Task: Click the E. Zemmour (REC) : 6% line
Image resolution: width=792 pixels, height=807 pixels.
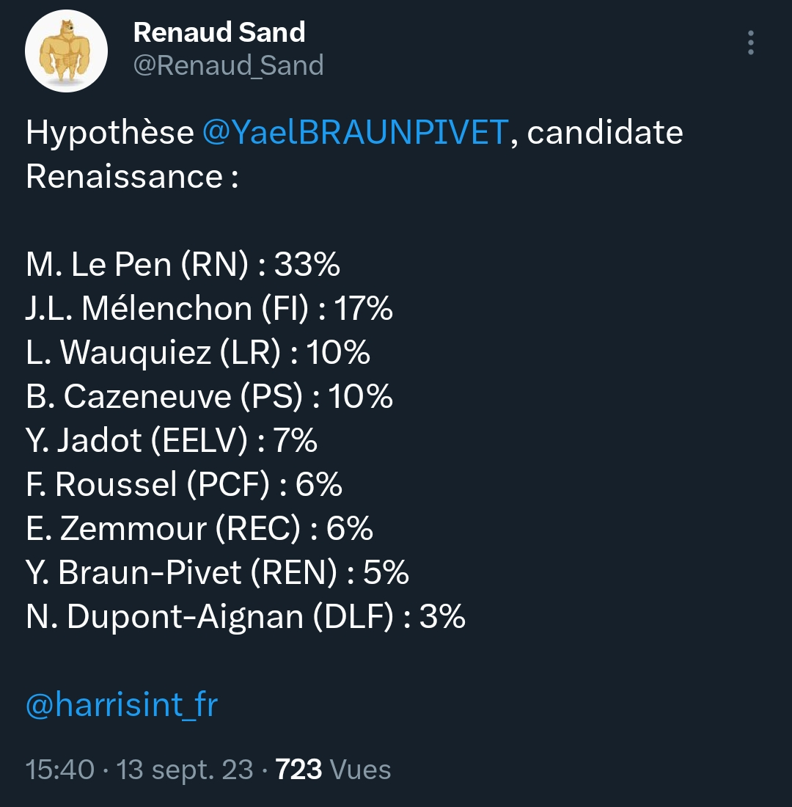Action: tap(199, 528)
